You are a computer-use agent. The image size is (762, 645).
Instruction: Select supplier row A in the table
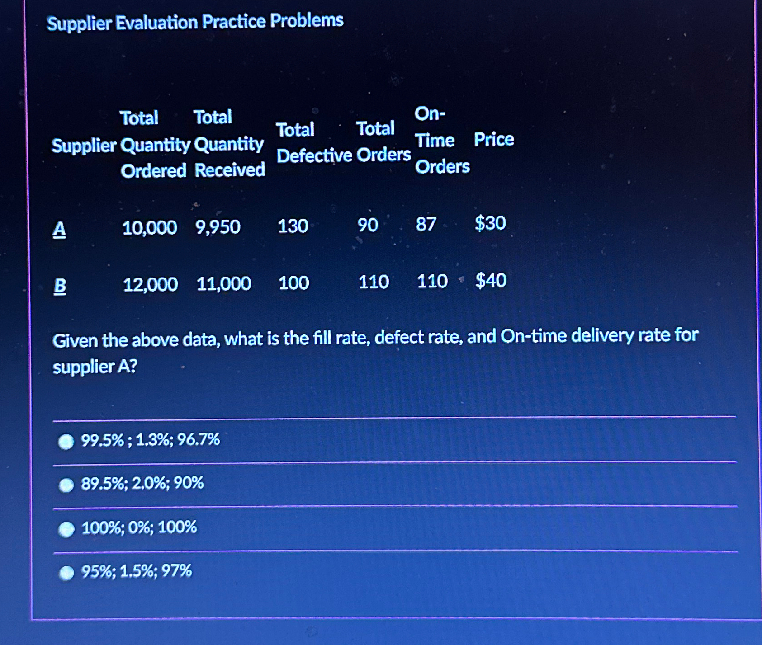pos(59,228)
